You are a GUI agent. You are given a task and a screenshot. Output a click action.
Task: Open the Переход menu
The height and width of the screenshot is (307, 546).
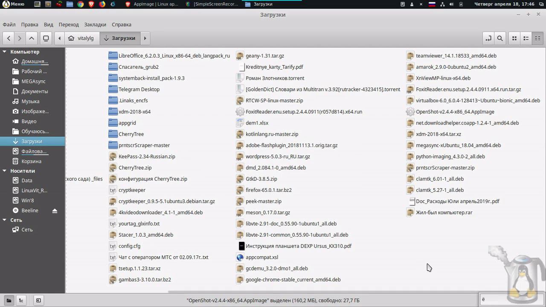69,24
